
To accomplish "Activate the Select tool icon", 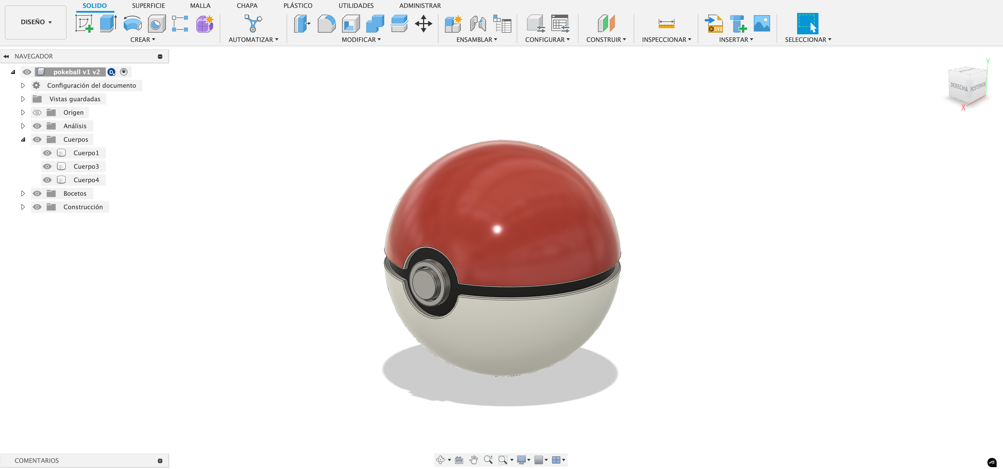I will coord(808,24).
